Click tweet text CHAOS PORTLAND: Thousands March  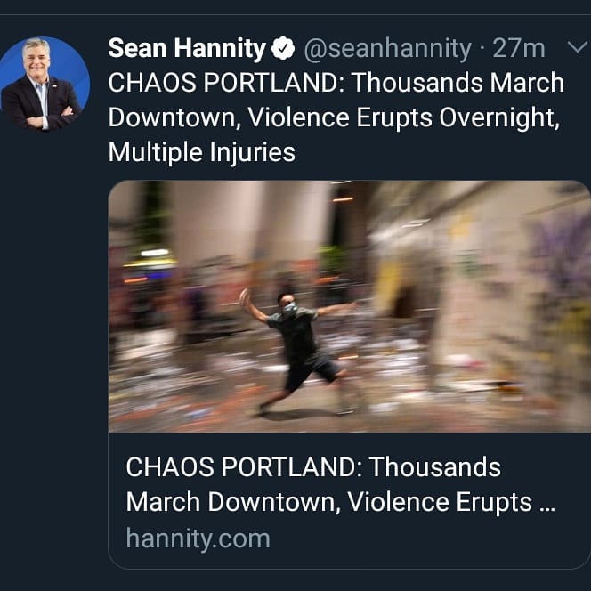pyautogui.click(x=336, y=83)
